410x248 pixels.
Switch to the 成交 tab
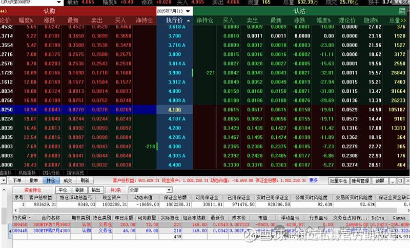coord(68,180)
